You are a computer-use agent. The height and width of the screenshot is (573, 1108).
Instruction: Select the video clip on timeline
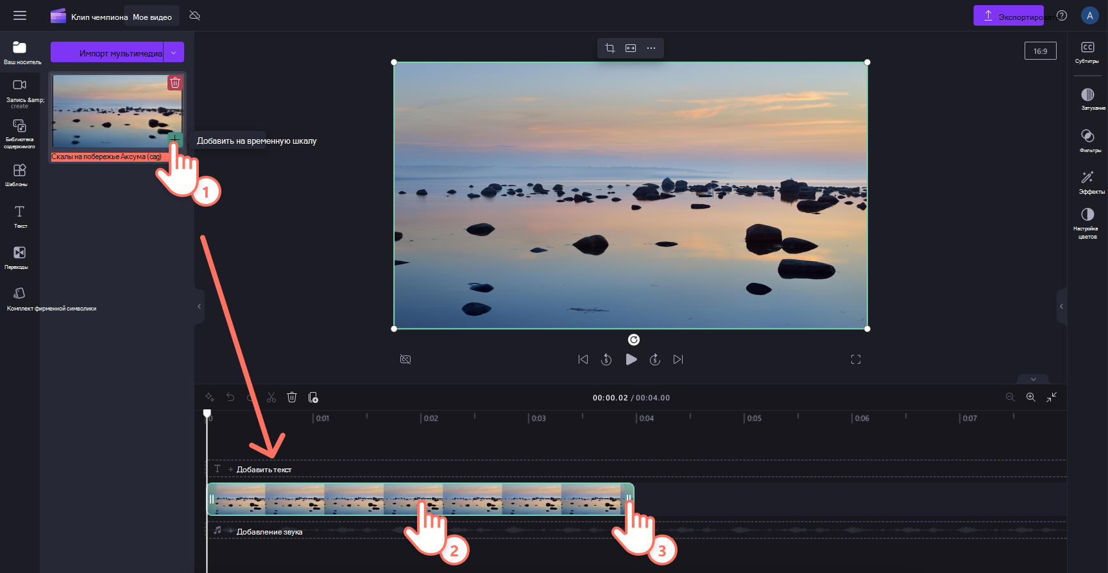[420, 499]
